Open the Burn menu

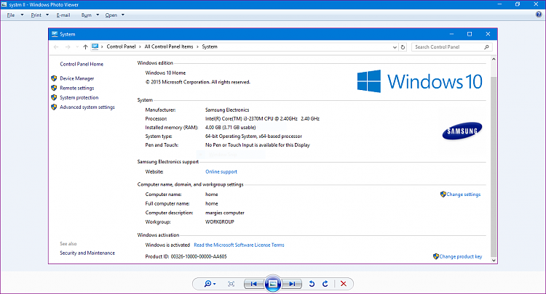click(86, 15)
